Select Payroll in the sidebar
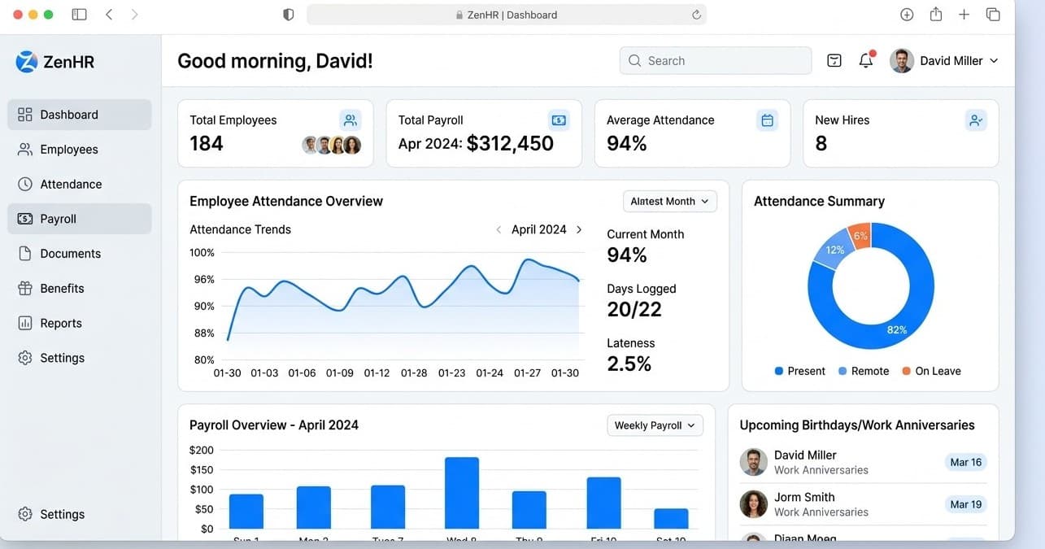The image size is (1045, 549). pos(80,219)
